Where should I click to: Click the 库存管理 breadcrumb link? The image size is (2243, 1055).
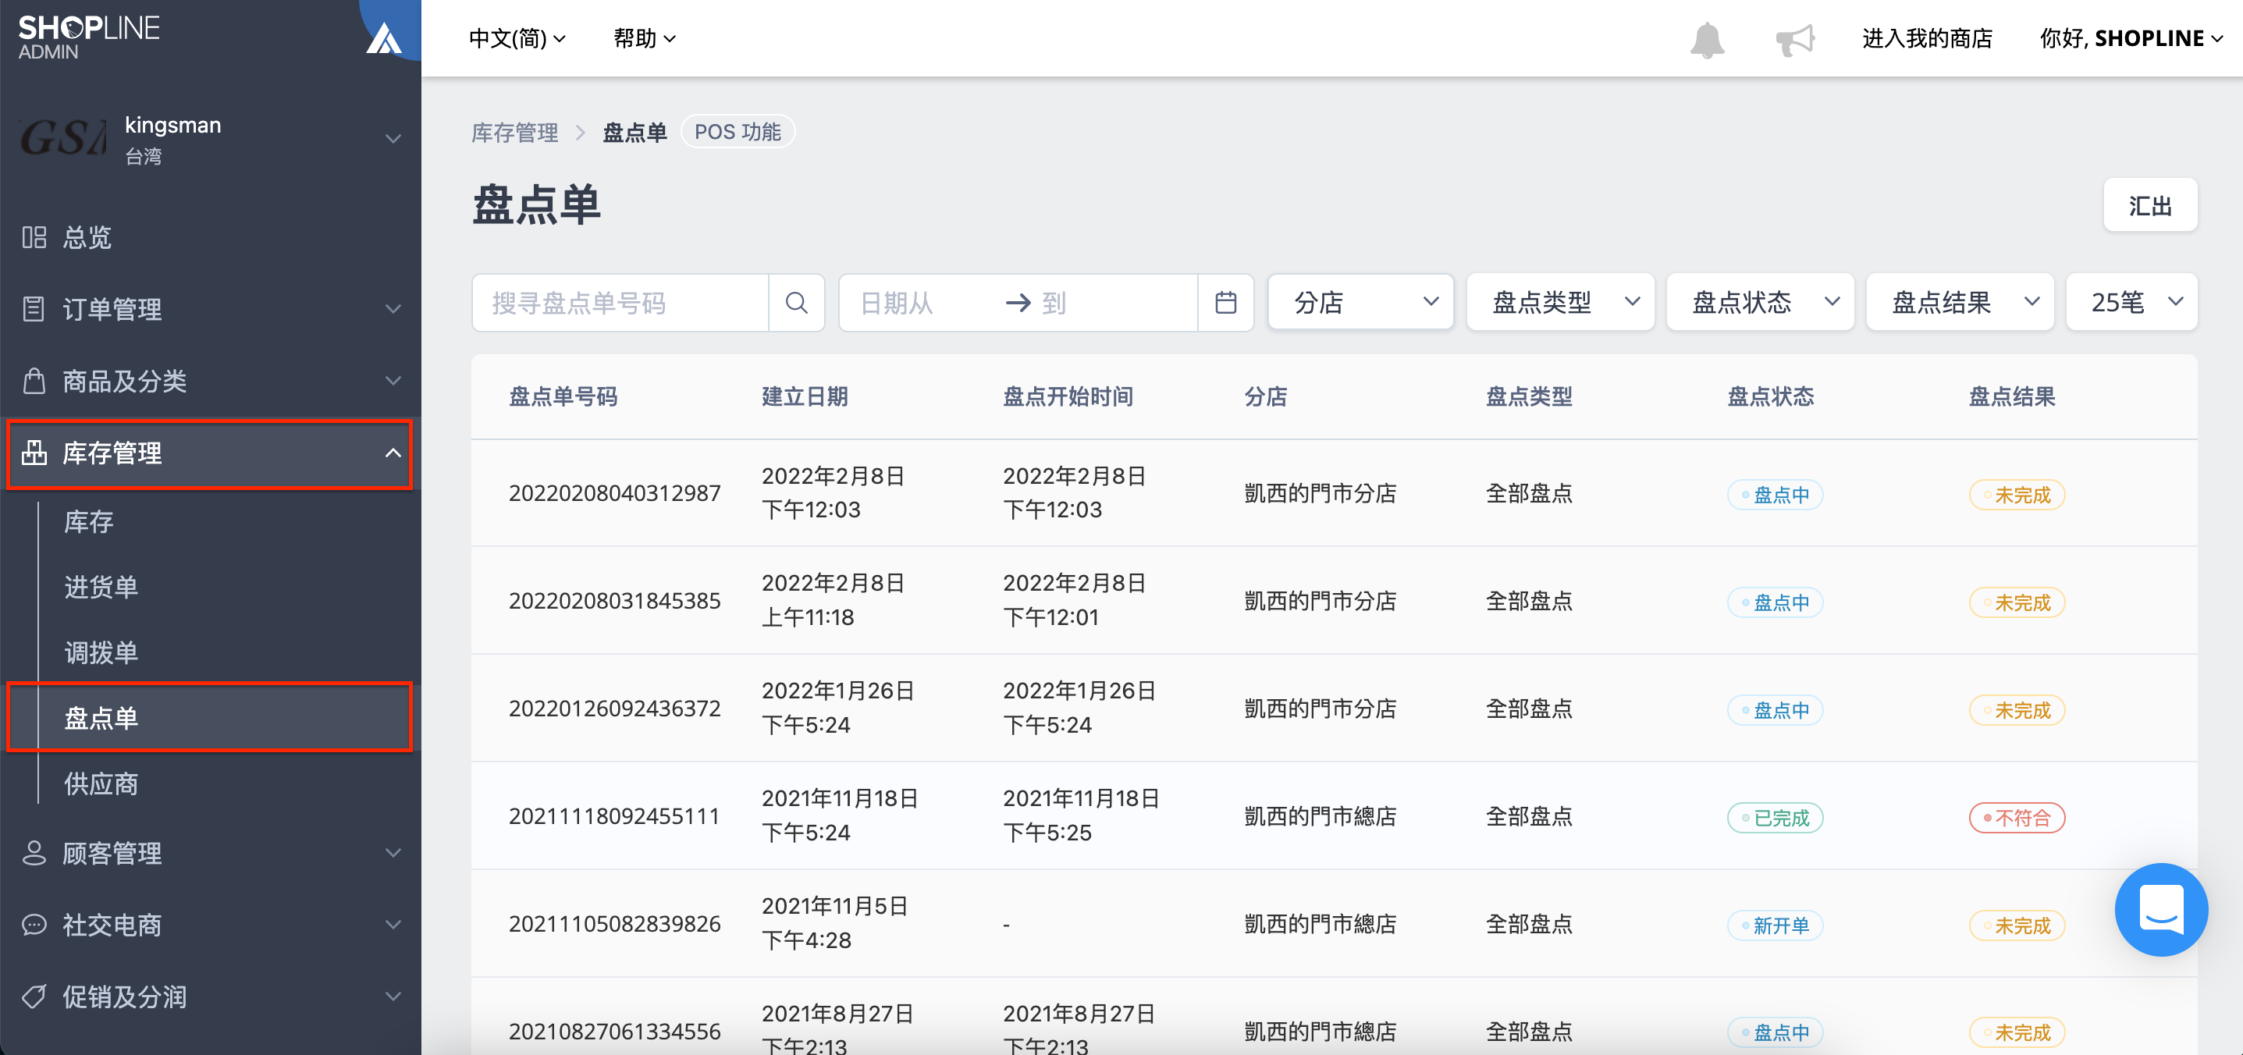tap(514, 133)
